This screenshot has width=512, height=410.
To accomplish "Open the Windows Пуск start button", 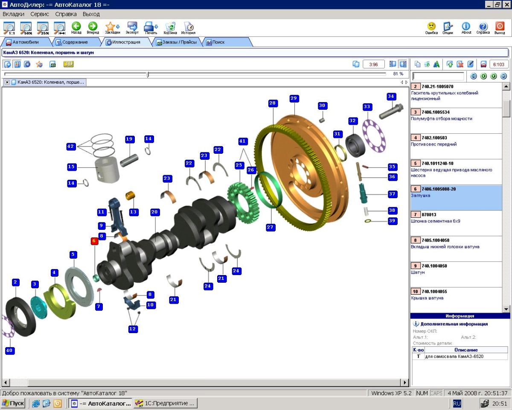I will pyautogui.click(x=13, y=403).
